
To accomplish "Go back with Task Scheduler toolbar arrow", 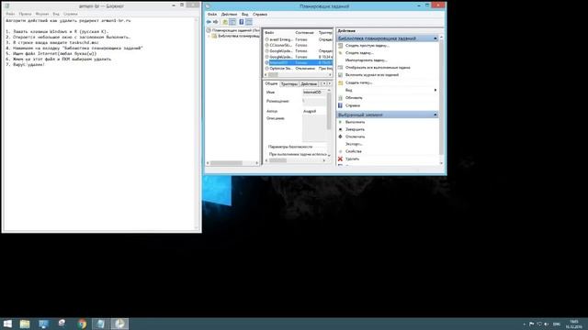I will click(209, 22).
